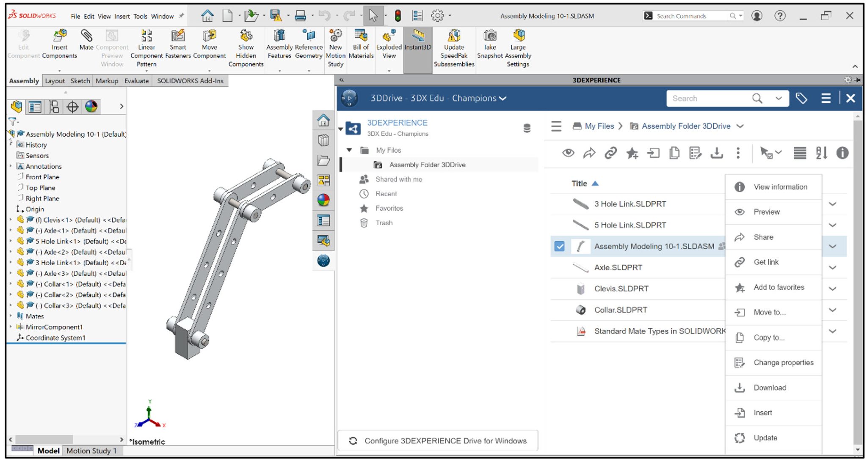The height and width of the screenshot is (459, 867).
Task: Collapse the My Files folder tree
Action: (x=349, y=150)
